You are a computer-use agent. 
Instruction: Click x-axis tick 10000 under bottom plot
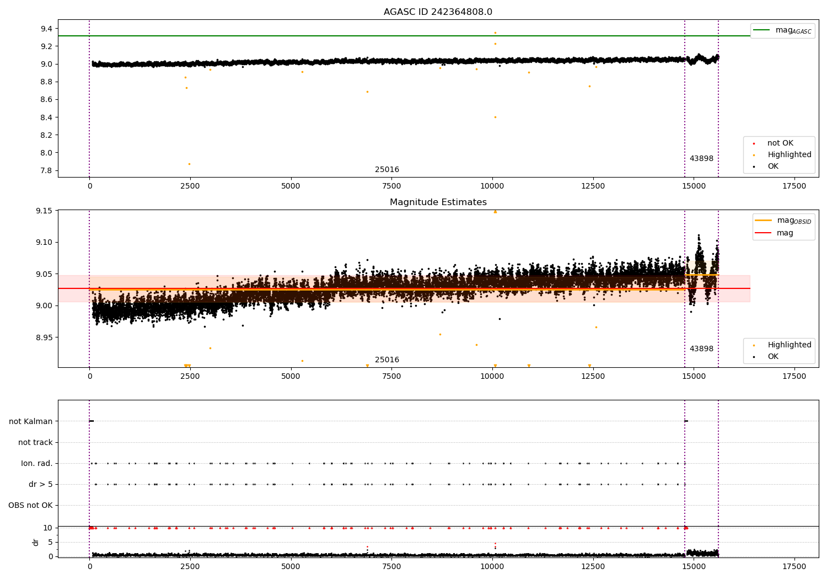pos(492,567)
